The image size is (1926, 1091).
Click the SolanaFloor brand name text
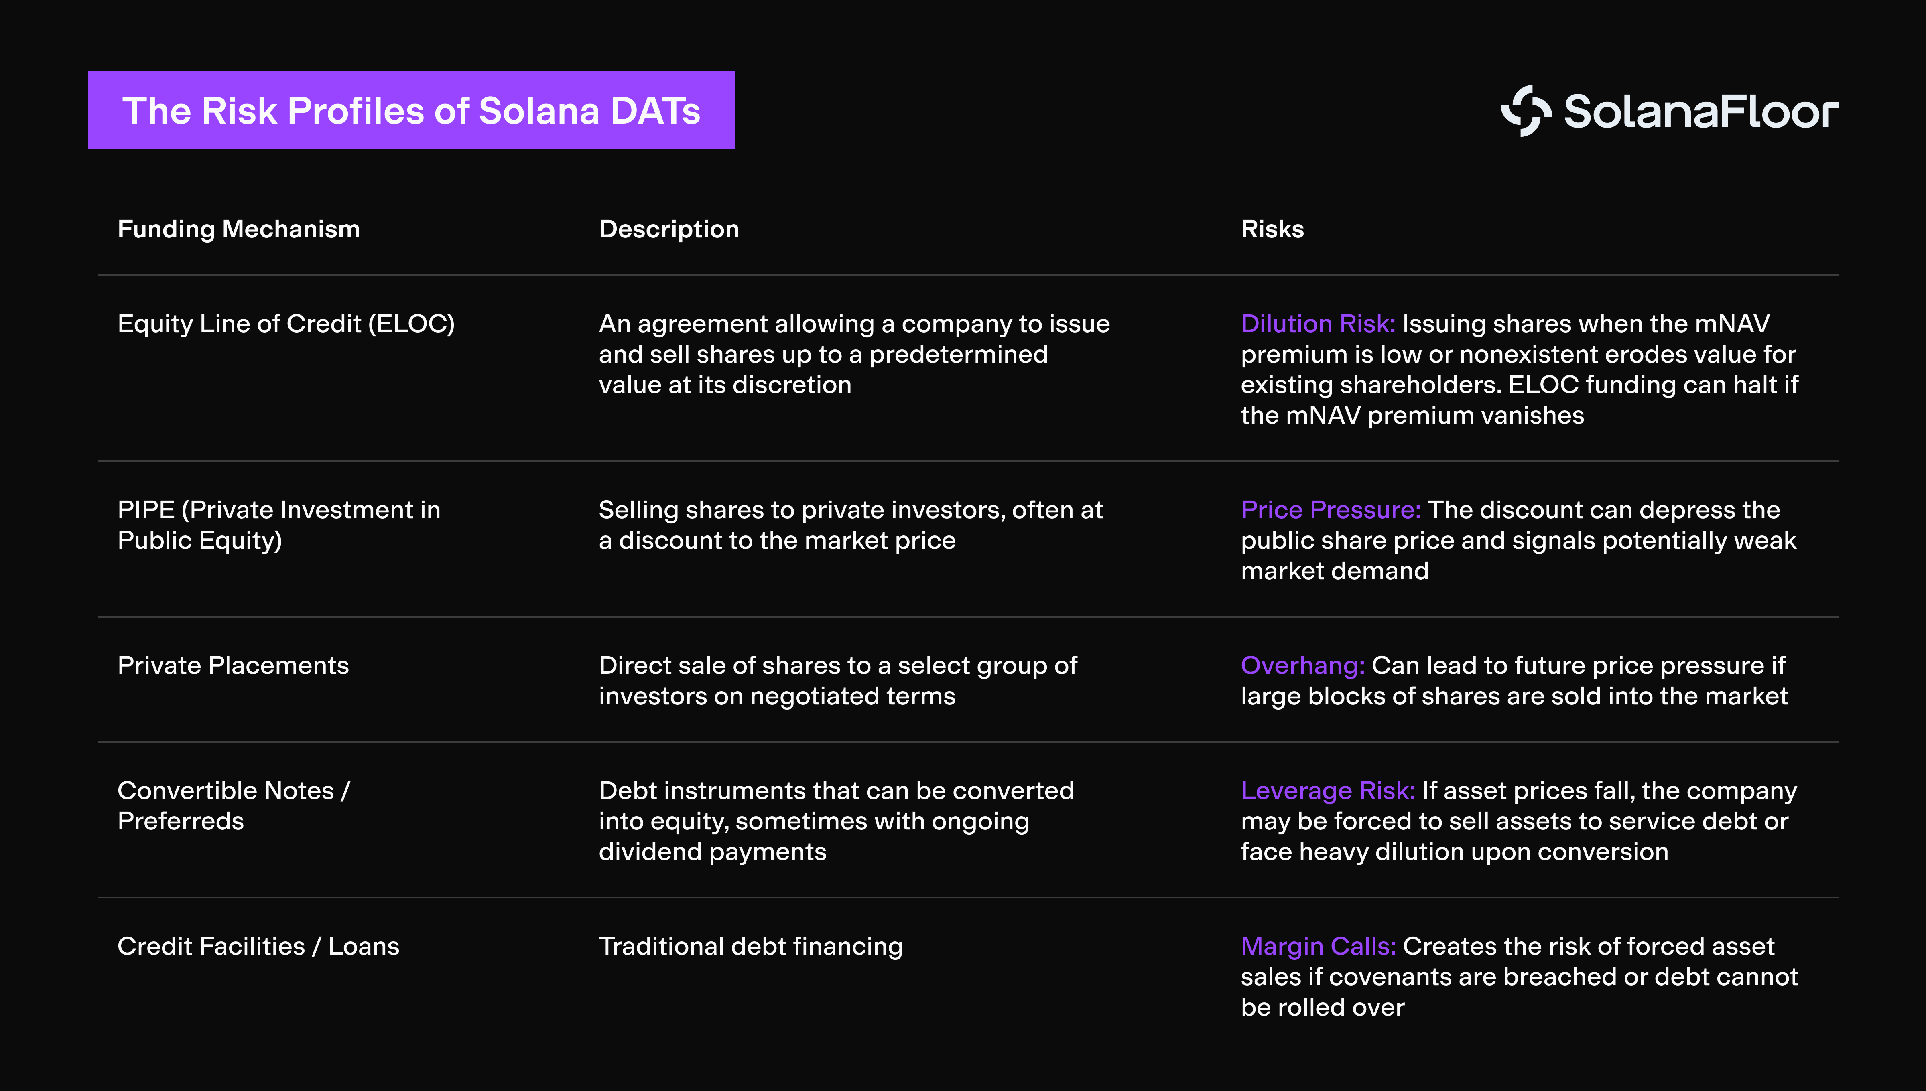[x=1701, y=112]
